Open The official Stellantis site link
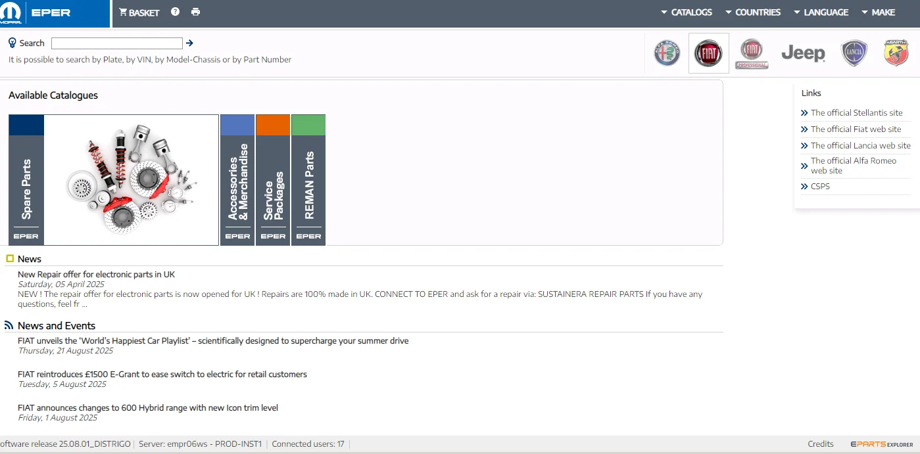Screen dimensions: 920x454 pyautogui.click(x=857, y=112)
